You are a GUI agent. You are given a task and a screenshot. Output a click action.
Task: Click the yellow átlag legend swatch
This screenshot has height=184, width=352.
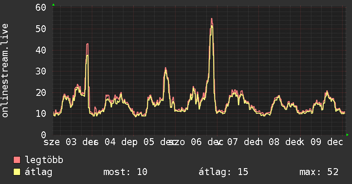[x=17, y=172]
